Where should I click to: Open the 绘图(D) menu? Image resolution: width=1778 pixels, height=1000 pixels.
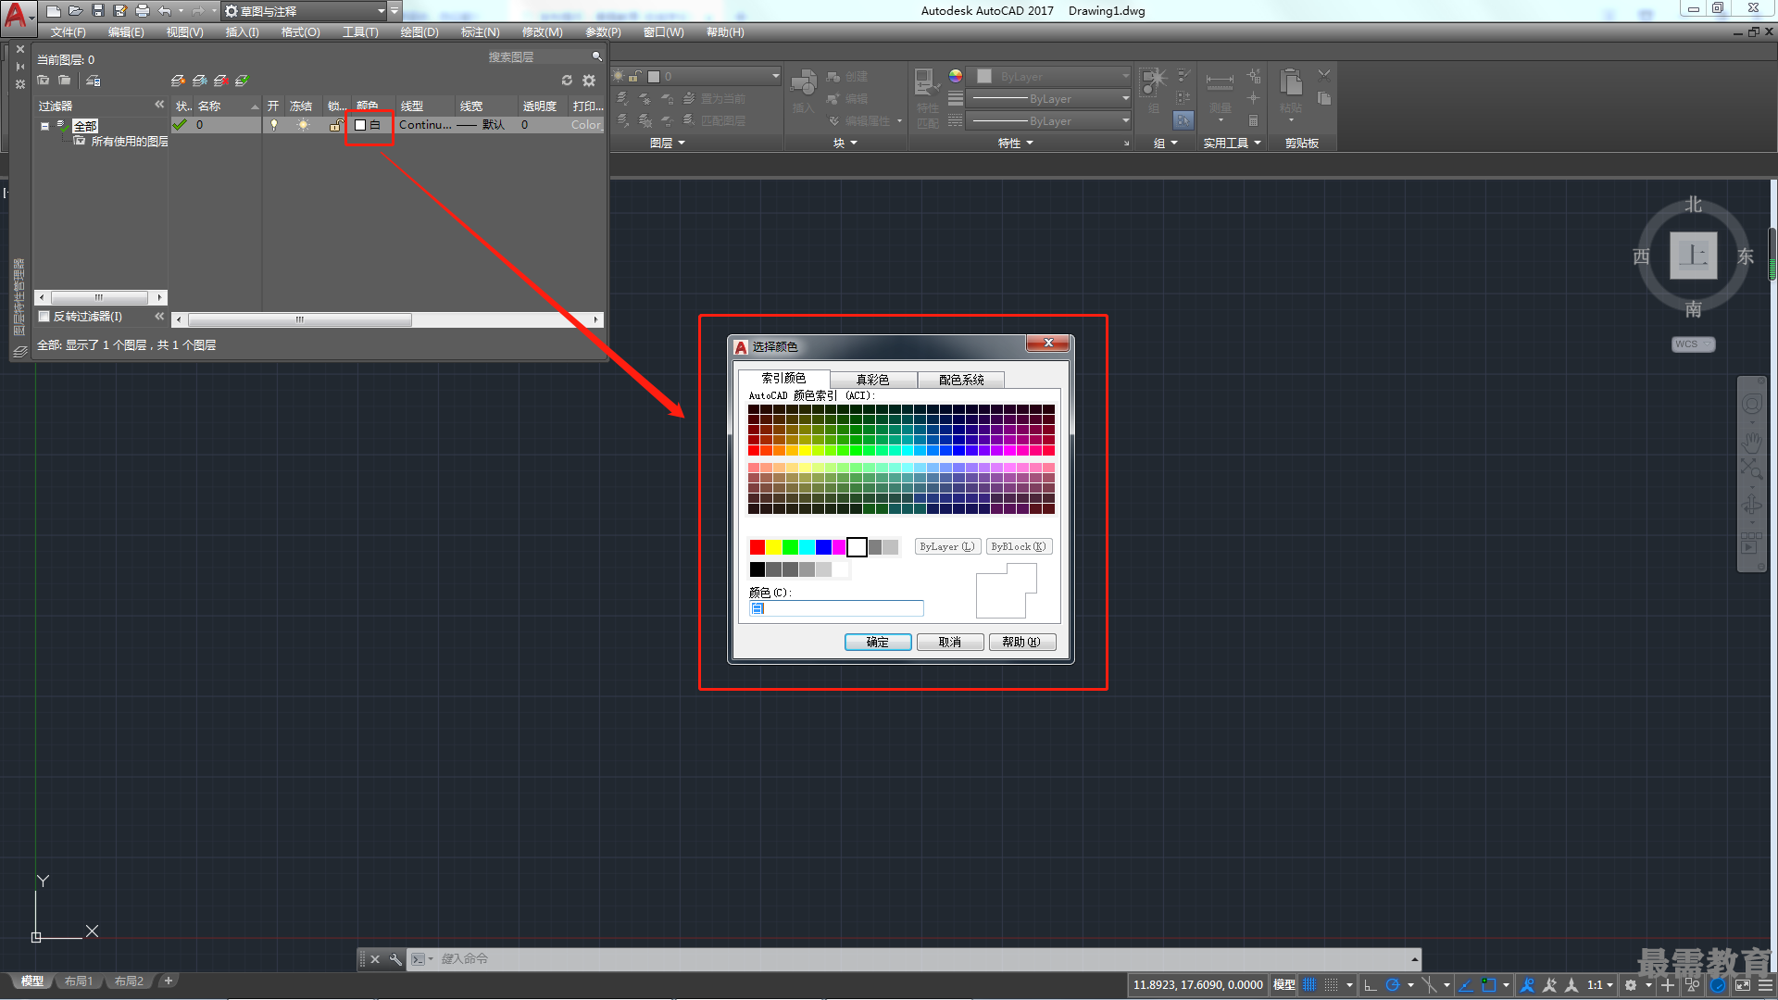[x=419, y=32]
